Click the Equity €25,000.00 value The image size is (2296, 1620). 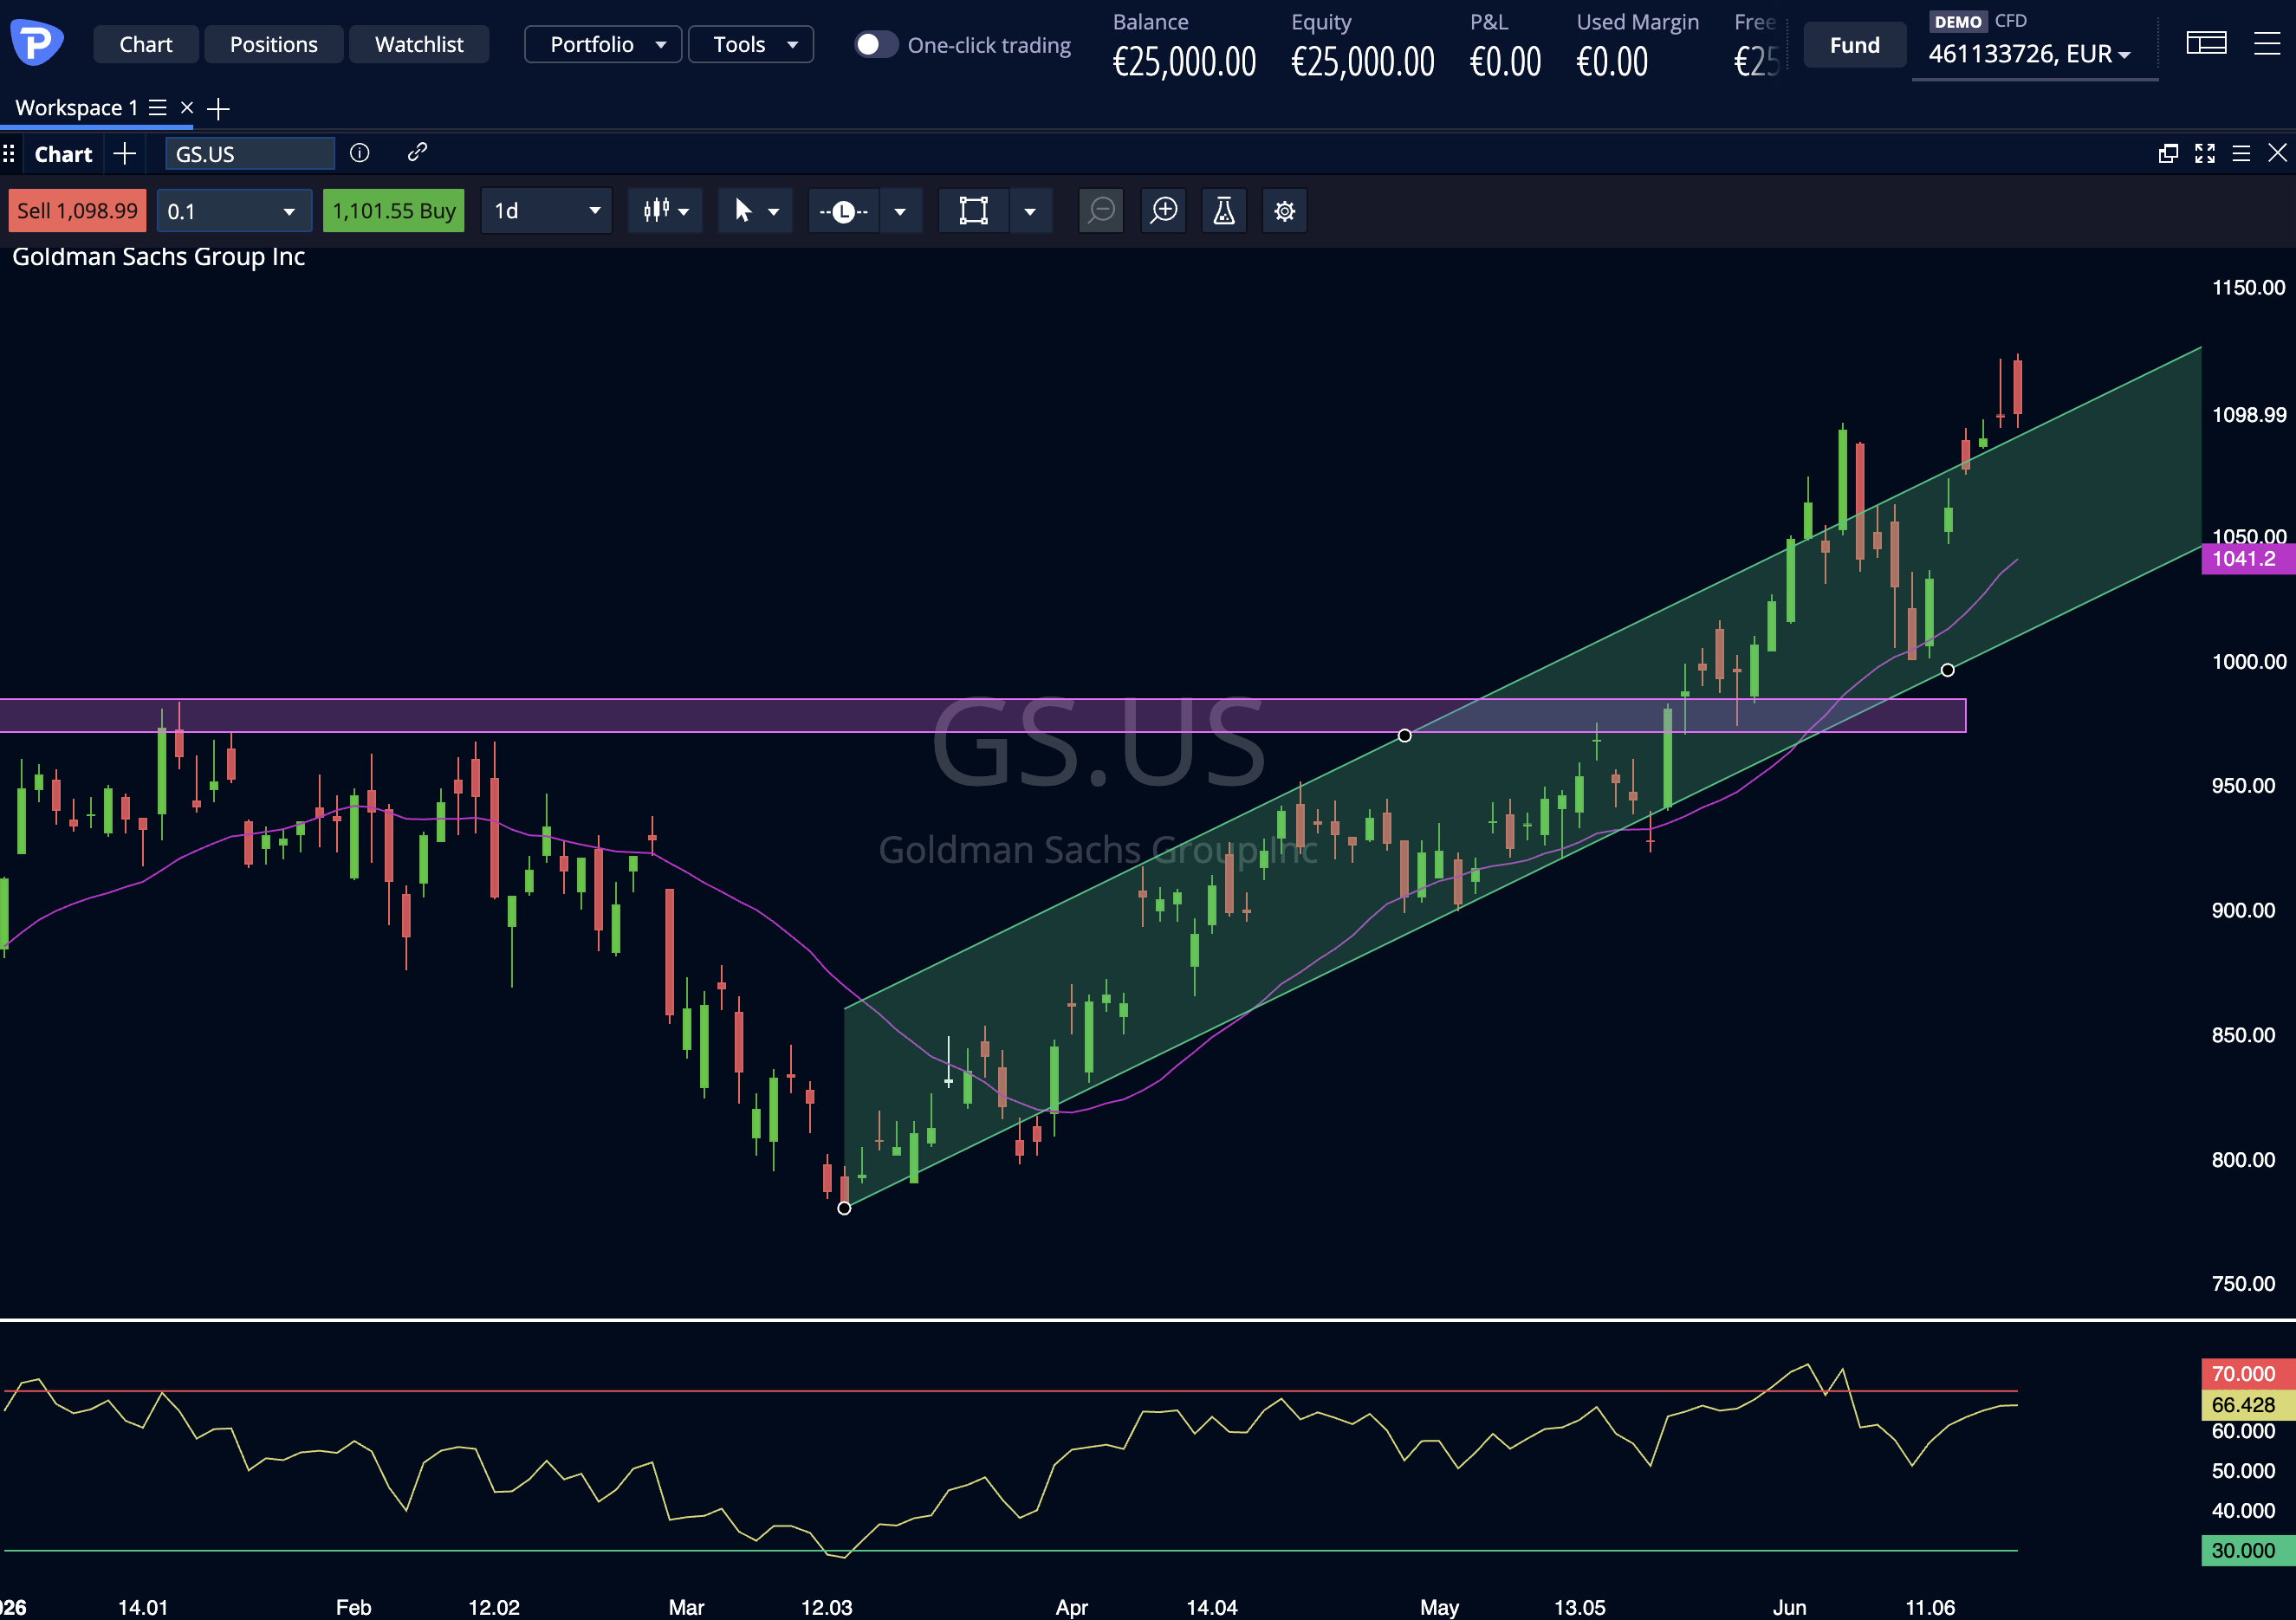[1363, 62]
